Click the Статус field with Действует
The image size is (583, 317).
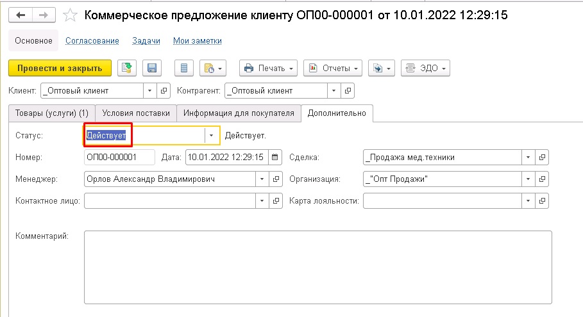(144, 136)
